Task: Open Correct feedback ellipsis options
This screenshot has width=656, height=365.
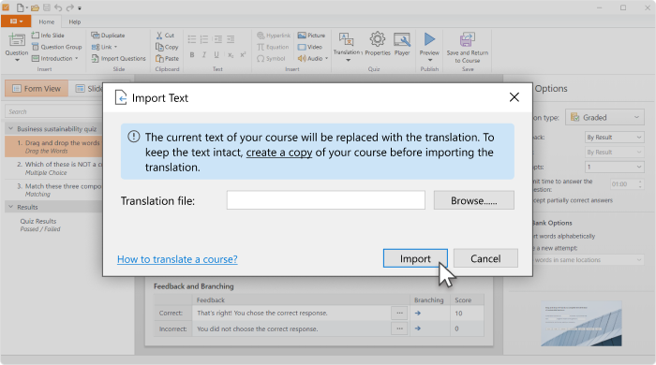Action: [x=399, y=313]
